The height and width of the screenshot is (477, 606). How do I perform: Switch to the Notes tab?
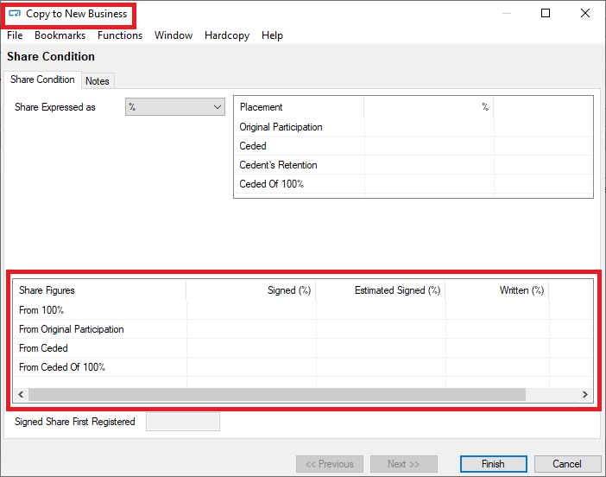click(x=98, y=80)
